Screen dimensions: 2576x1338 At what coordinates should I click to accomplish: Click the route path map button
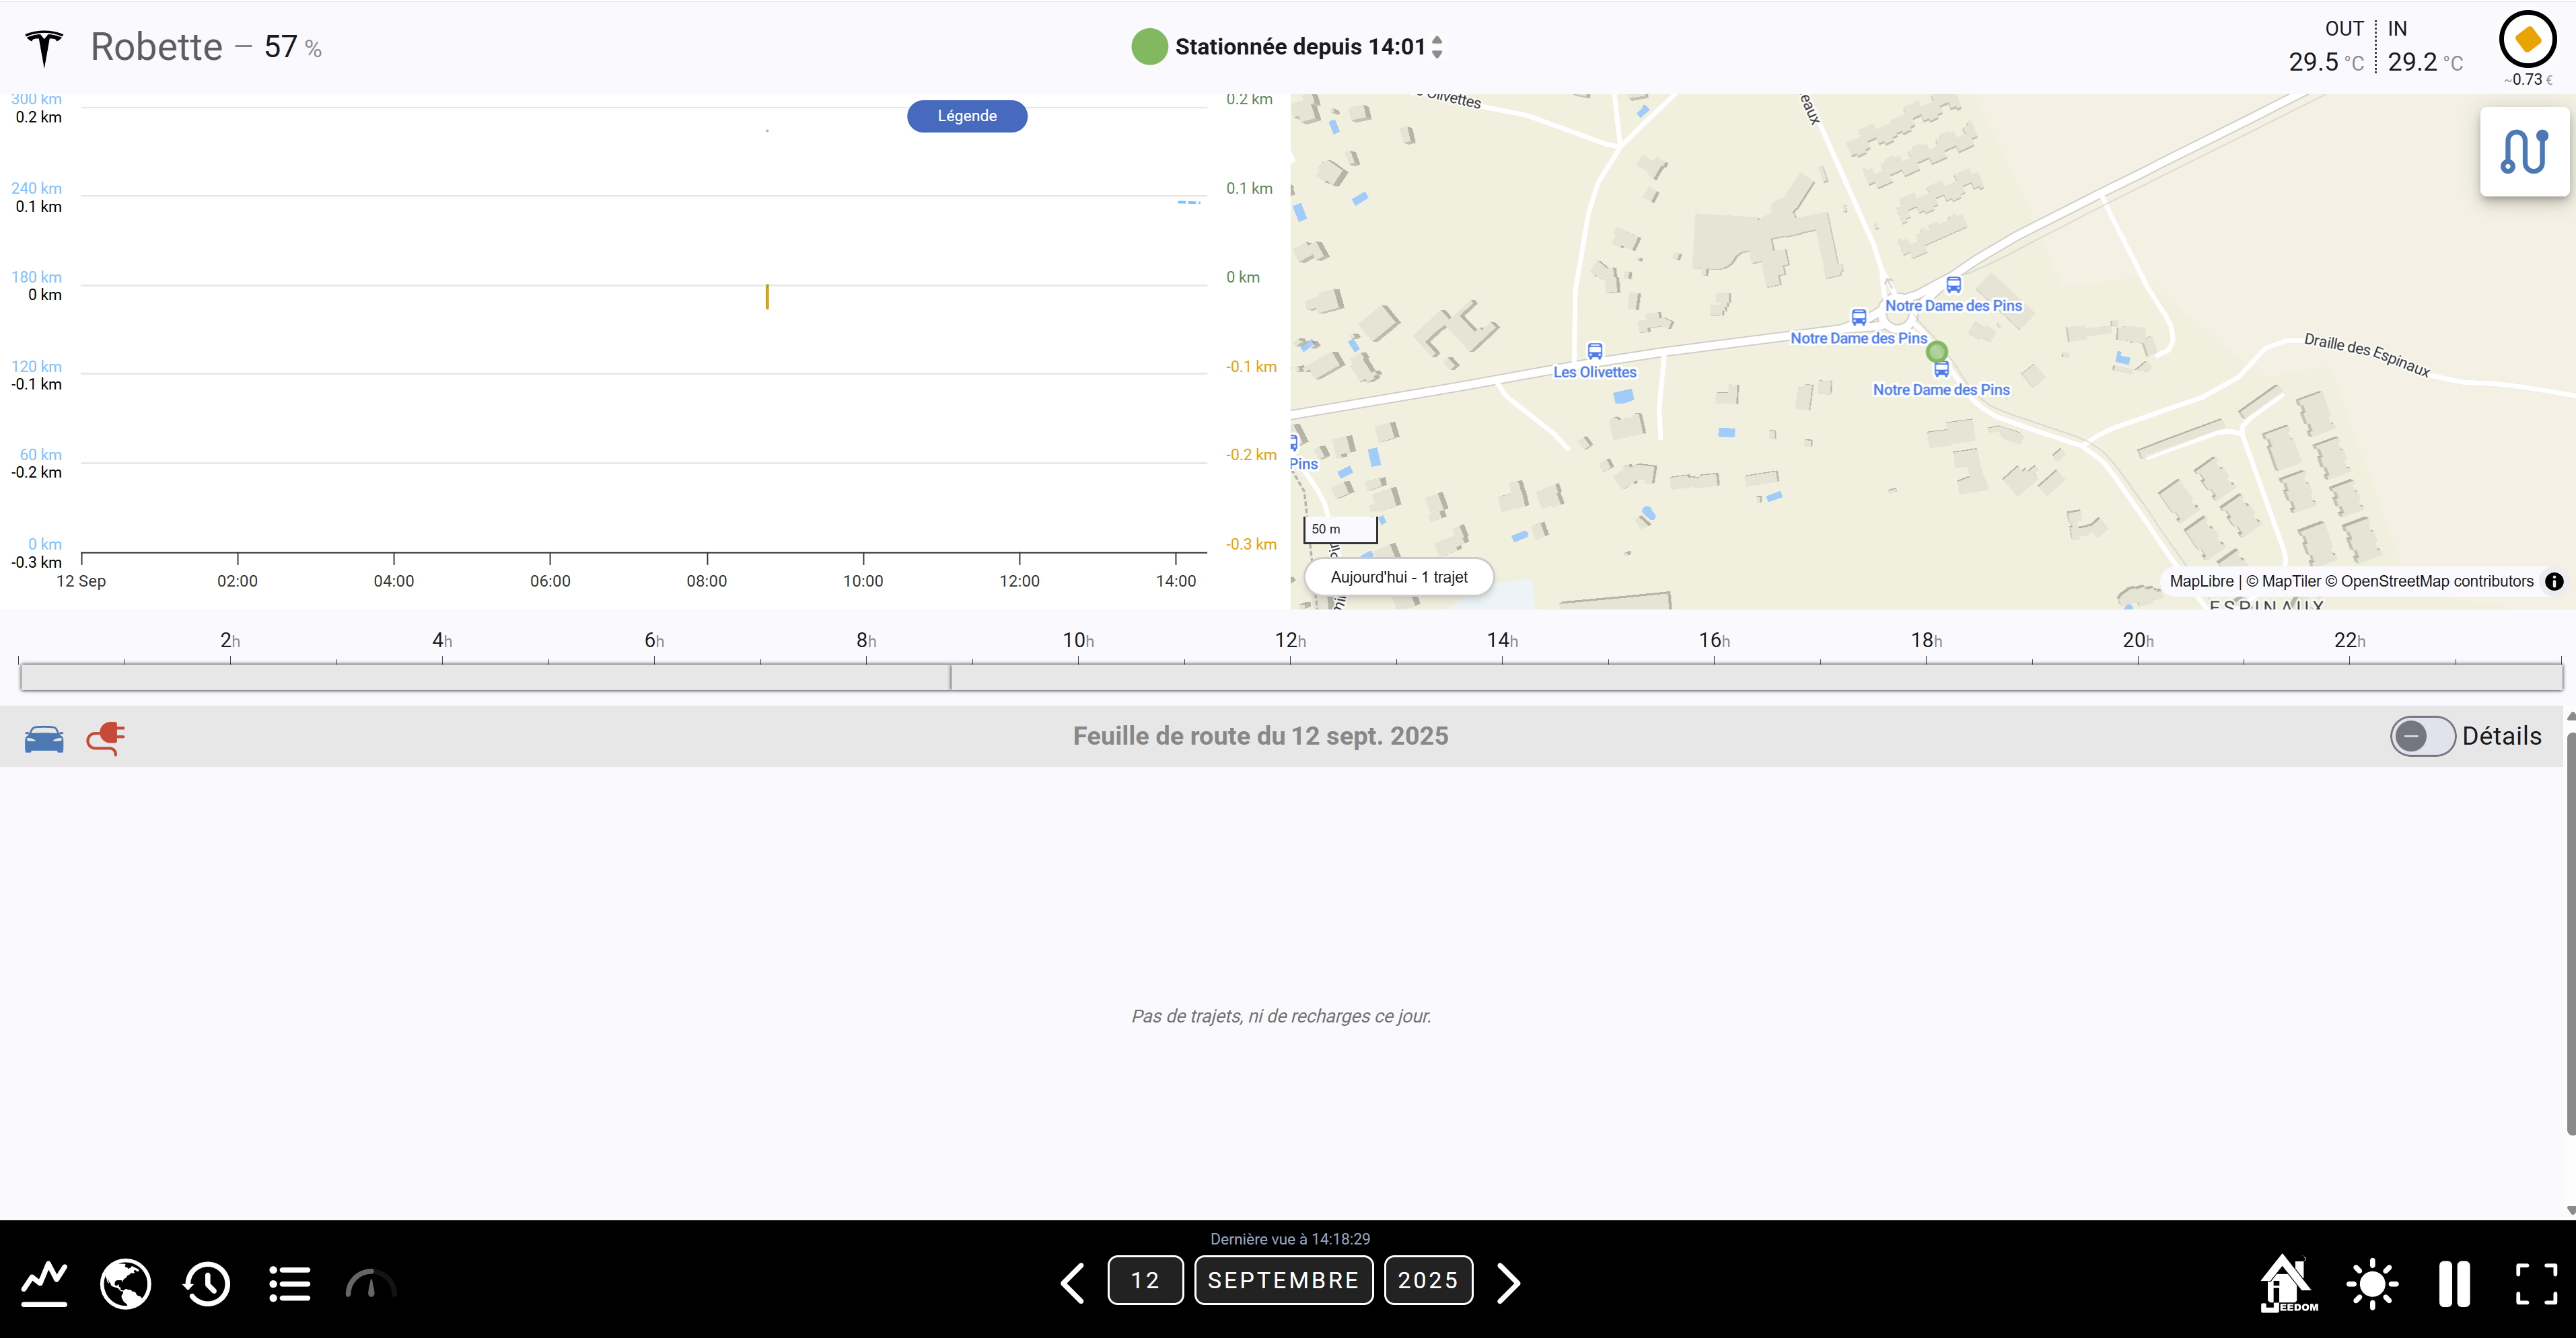point(2524,152)
